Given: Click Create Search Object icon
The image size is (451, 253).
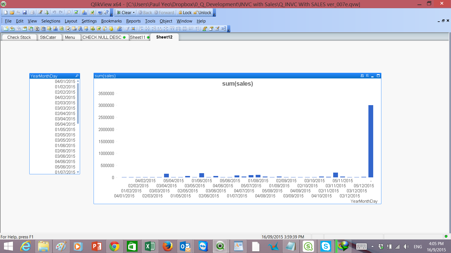Looking at the screenshot, I should click(x=105, y=29).
